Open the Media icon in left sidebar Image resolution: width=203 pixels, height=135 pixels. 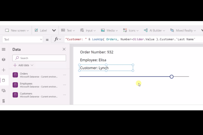click(4, 91)
